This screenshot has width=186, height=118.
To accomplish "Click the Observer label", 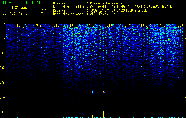I will (x=60, y=3).
